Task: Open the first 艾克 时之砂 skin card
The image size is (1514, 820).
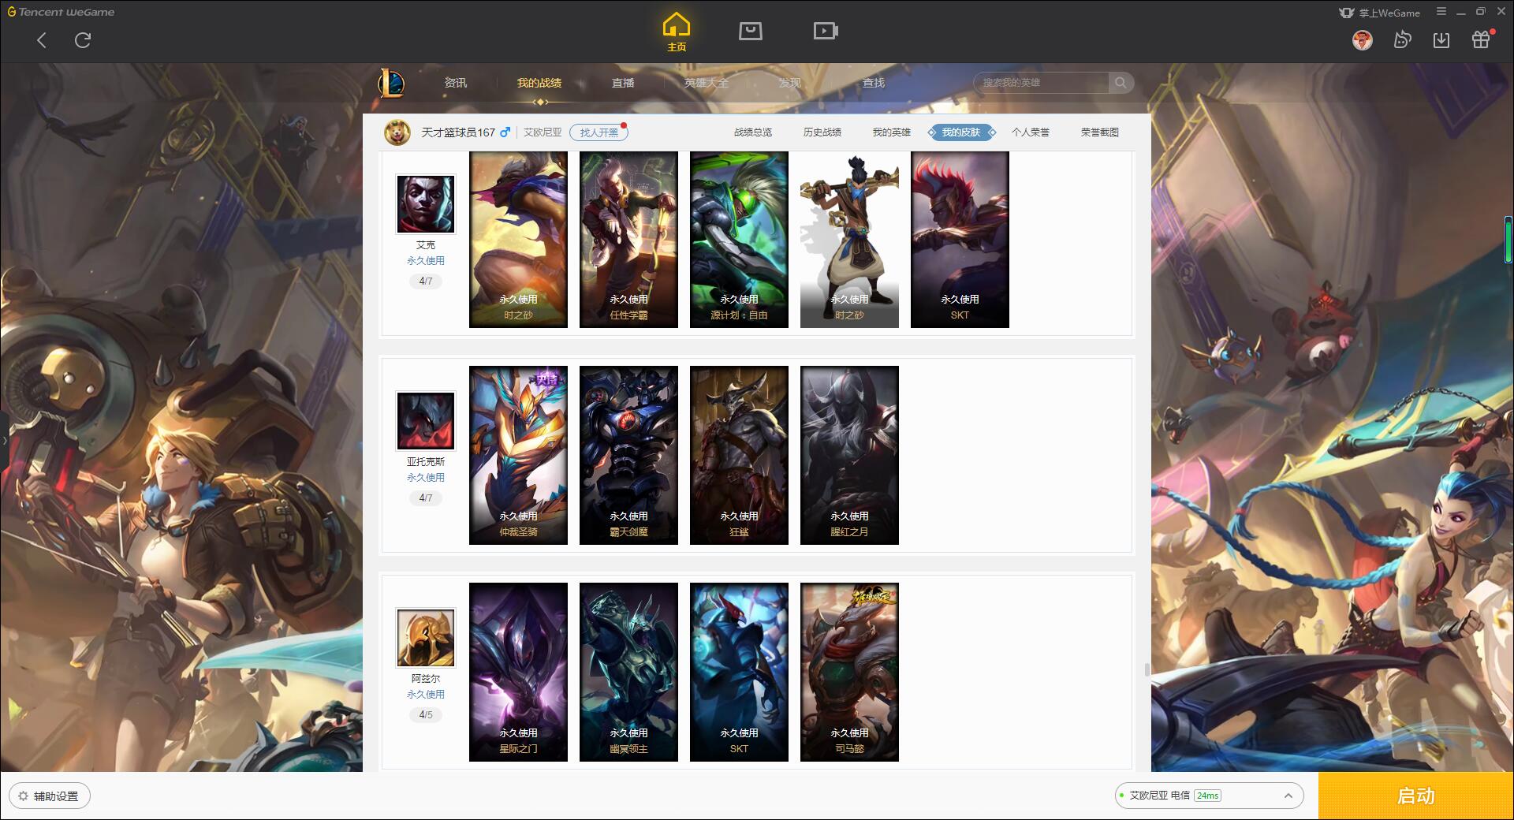Action: pos(518,240)
